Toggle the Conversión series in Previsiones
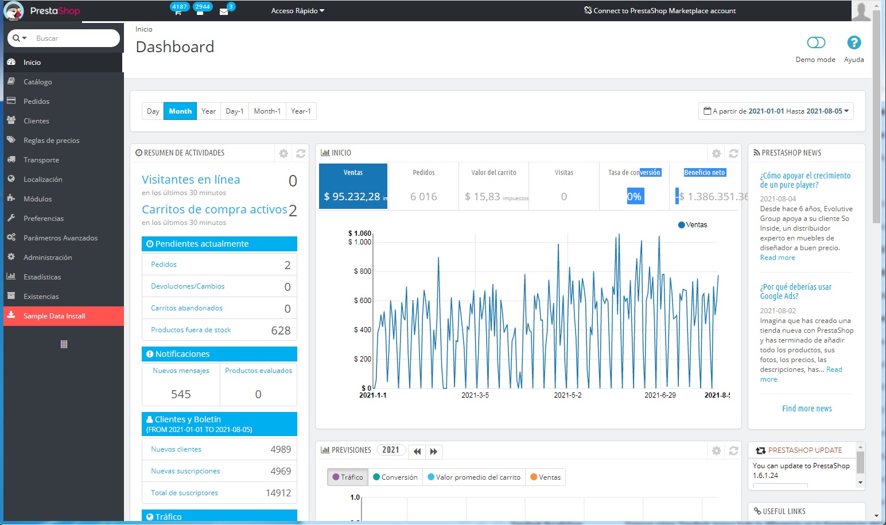The image size is (886, 525). (395, 477)
